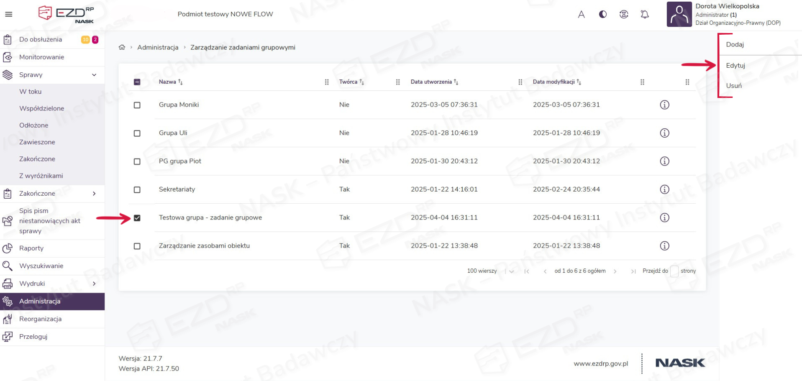Open info icon for Grupa Moniki
The width and height of the screenshot is (802, 381).
pos(664,105)
